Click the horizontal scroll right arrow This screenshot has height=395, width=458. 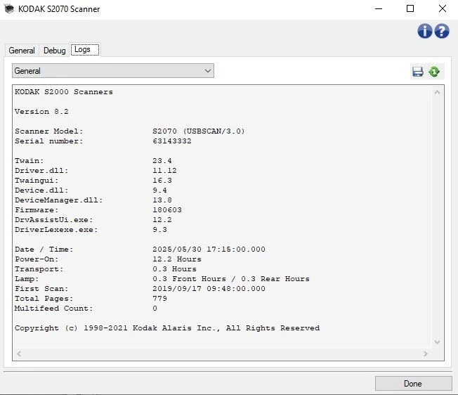[426, 354]
